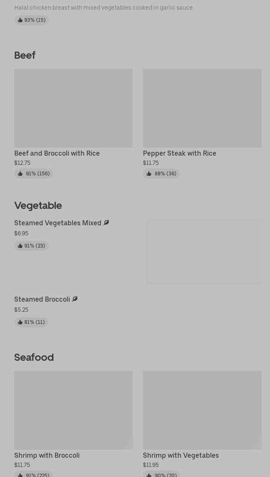Open the Pepper Steak with Rice item

179,154
